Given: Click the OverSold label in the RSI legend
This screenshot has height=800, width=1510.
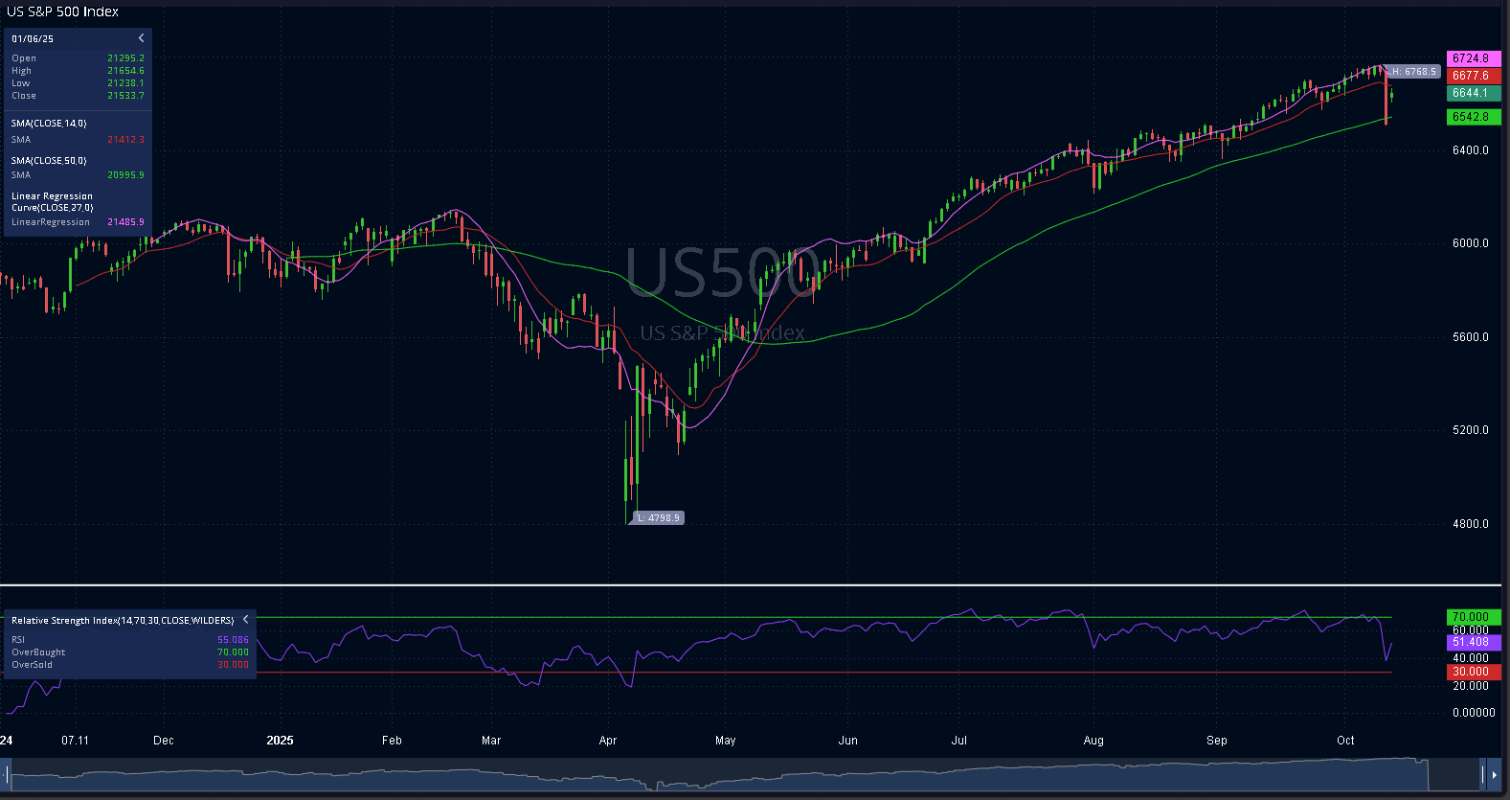Looking at the screenshot, I should (x=32, y=665).
